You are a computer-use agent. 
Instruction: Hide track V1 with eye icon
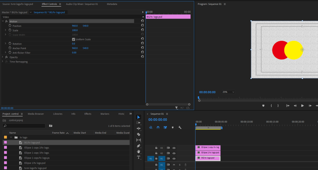pos(174,159)
